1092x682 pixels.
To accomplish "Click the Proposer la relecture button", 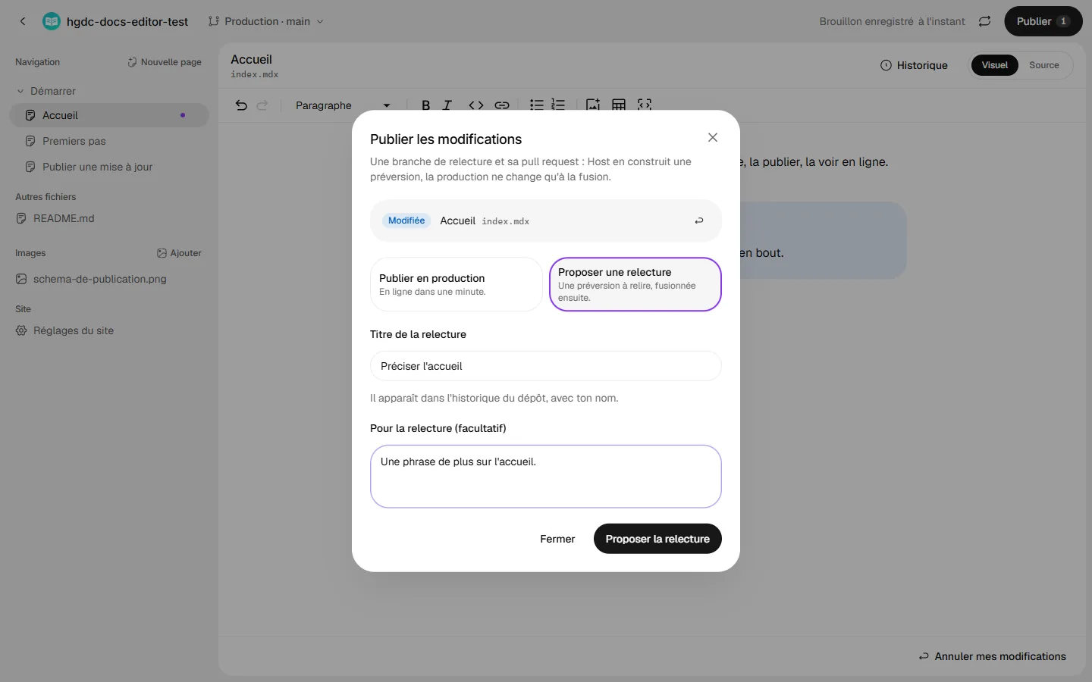I will [657, 539].
